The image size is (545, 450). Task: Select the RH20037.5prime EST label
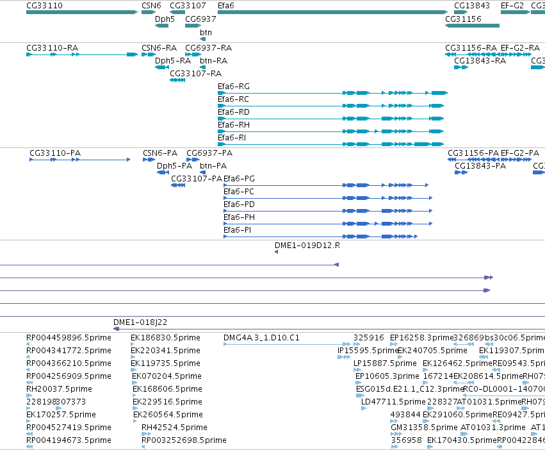point(59,388)
